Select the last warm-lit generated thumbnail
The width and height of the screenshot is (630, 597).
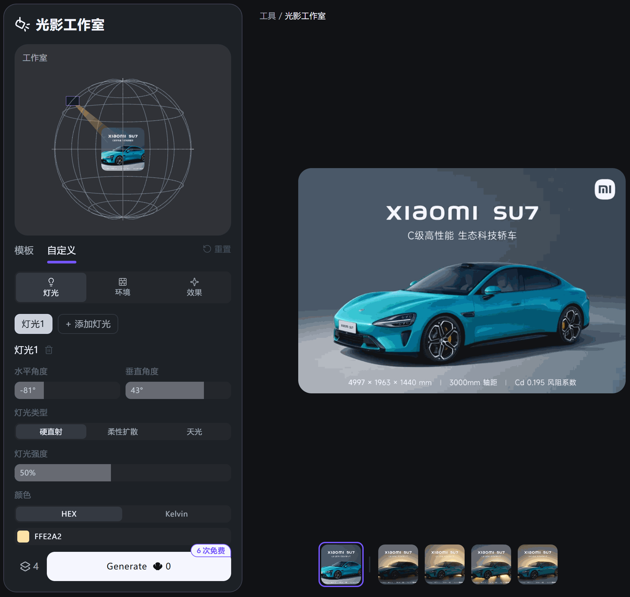[538, 564]
